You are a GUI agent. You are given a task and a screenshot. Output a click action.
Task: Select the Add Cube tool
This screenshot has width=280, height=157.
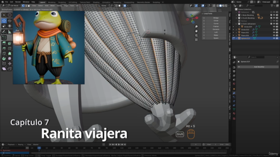pyautogui.click(x=4, y=38)
